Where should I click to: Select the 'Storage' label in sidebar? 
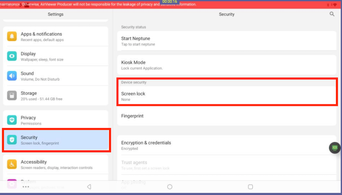29,93
